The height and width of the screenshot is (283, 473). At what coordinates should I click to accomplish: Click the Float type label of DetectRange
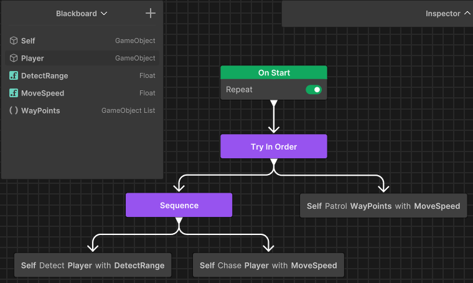[x=148, y=75]
